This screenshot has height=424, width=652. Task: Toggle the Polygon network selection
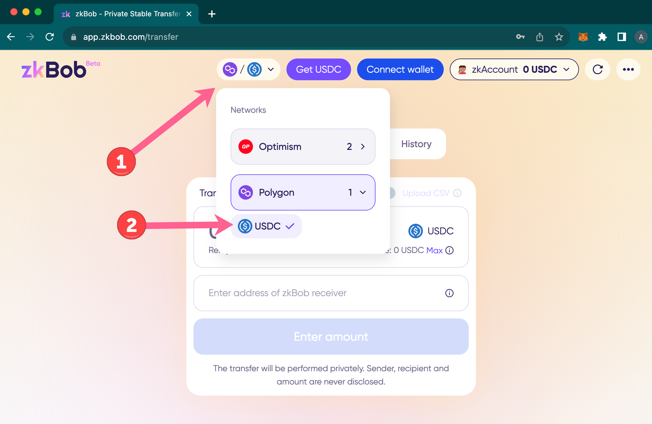coord(304,192)
